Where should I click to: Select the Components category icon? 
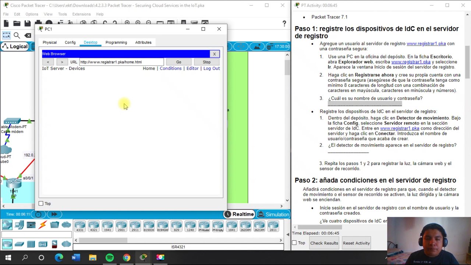[x=31, y=225]
